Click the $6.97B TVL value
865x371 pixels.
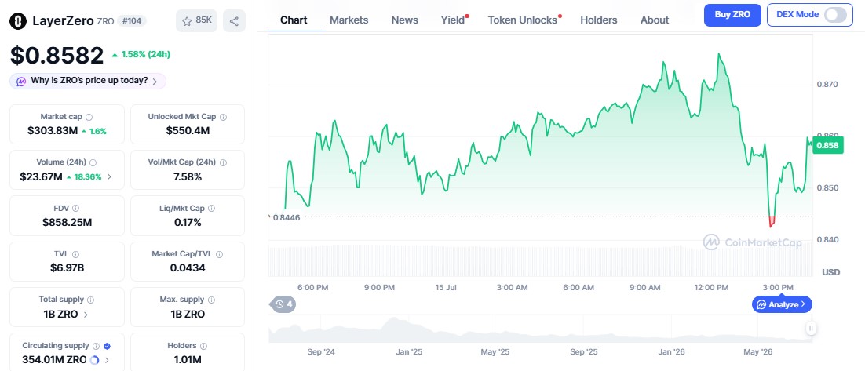(x=67, y=268)
